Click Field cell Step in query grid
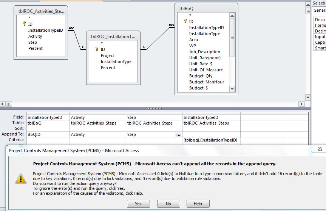 154,117
